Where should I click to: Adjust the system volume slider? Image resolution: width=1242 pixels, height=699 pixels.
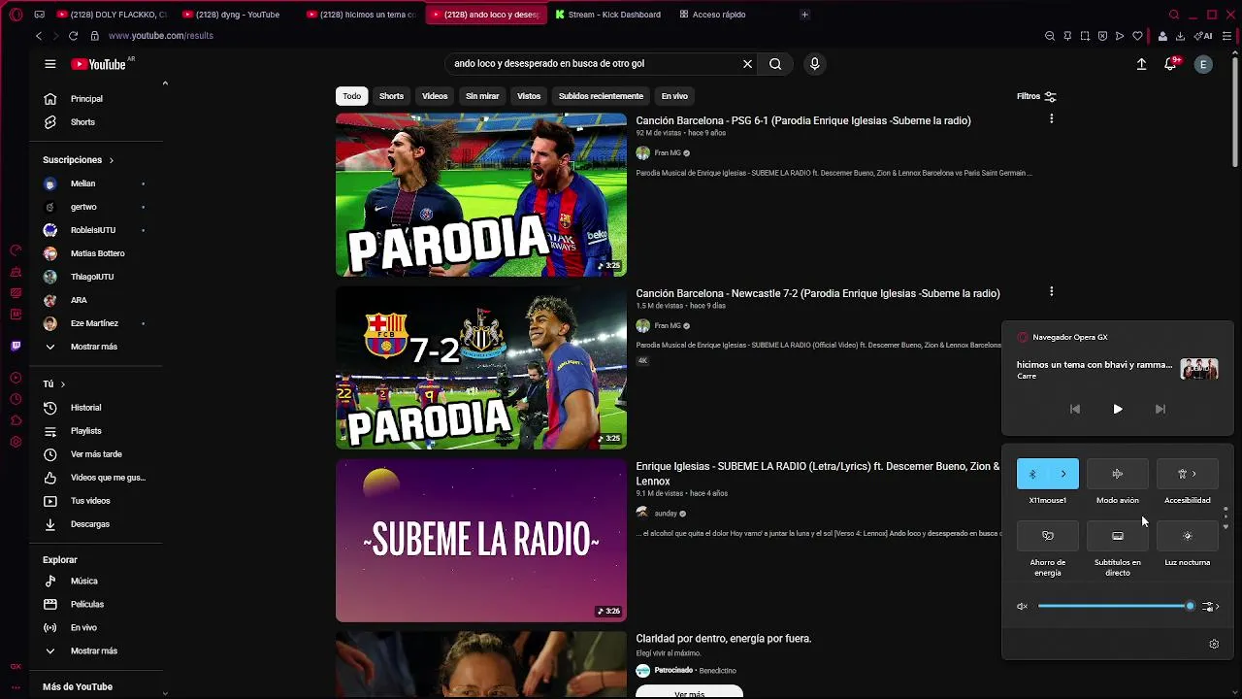click(1116, 607)
